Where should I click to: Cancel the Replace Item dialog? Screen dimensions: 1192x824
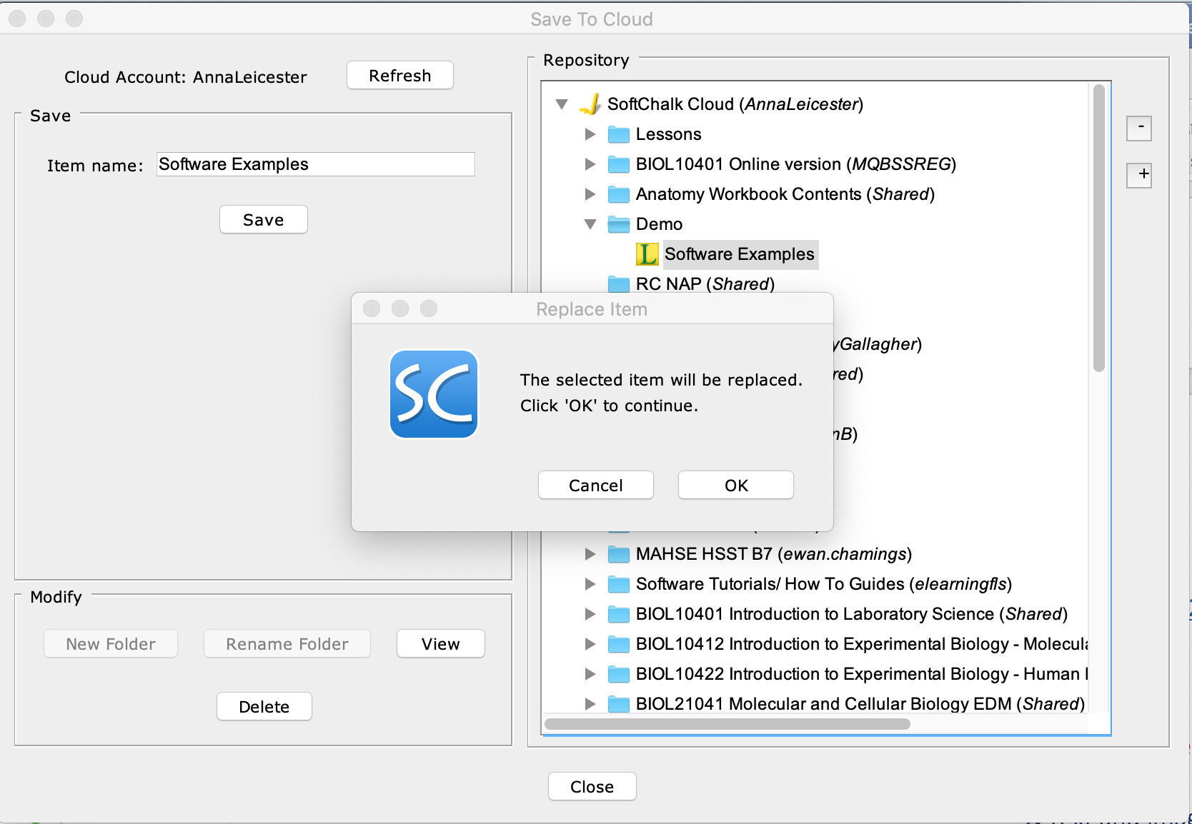point(595,486)
